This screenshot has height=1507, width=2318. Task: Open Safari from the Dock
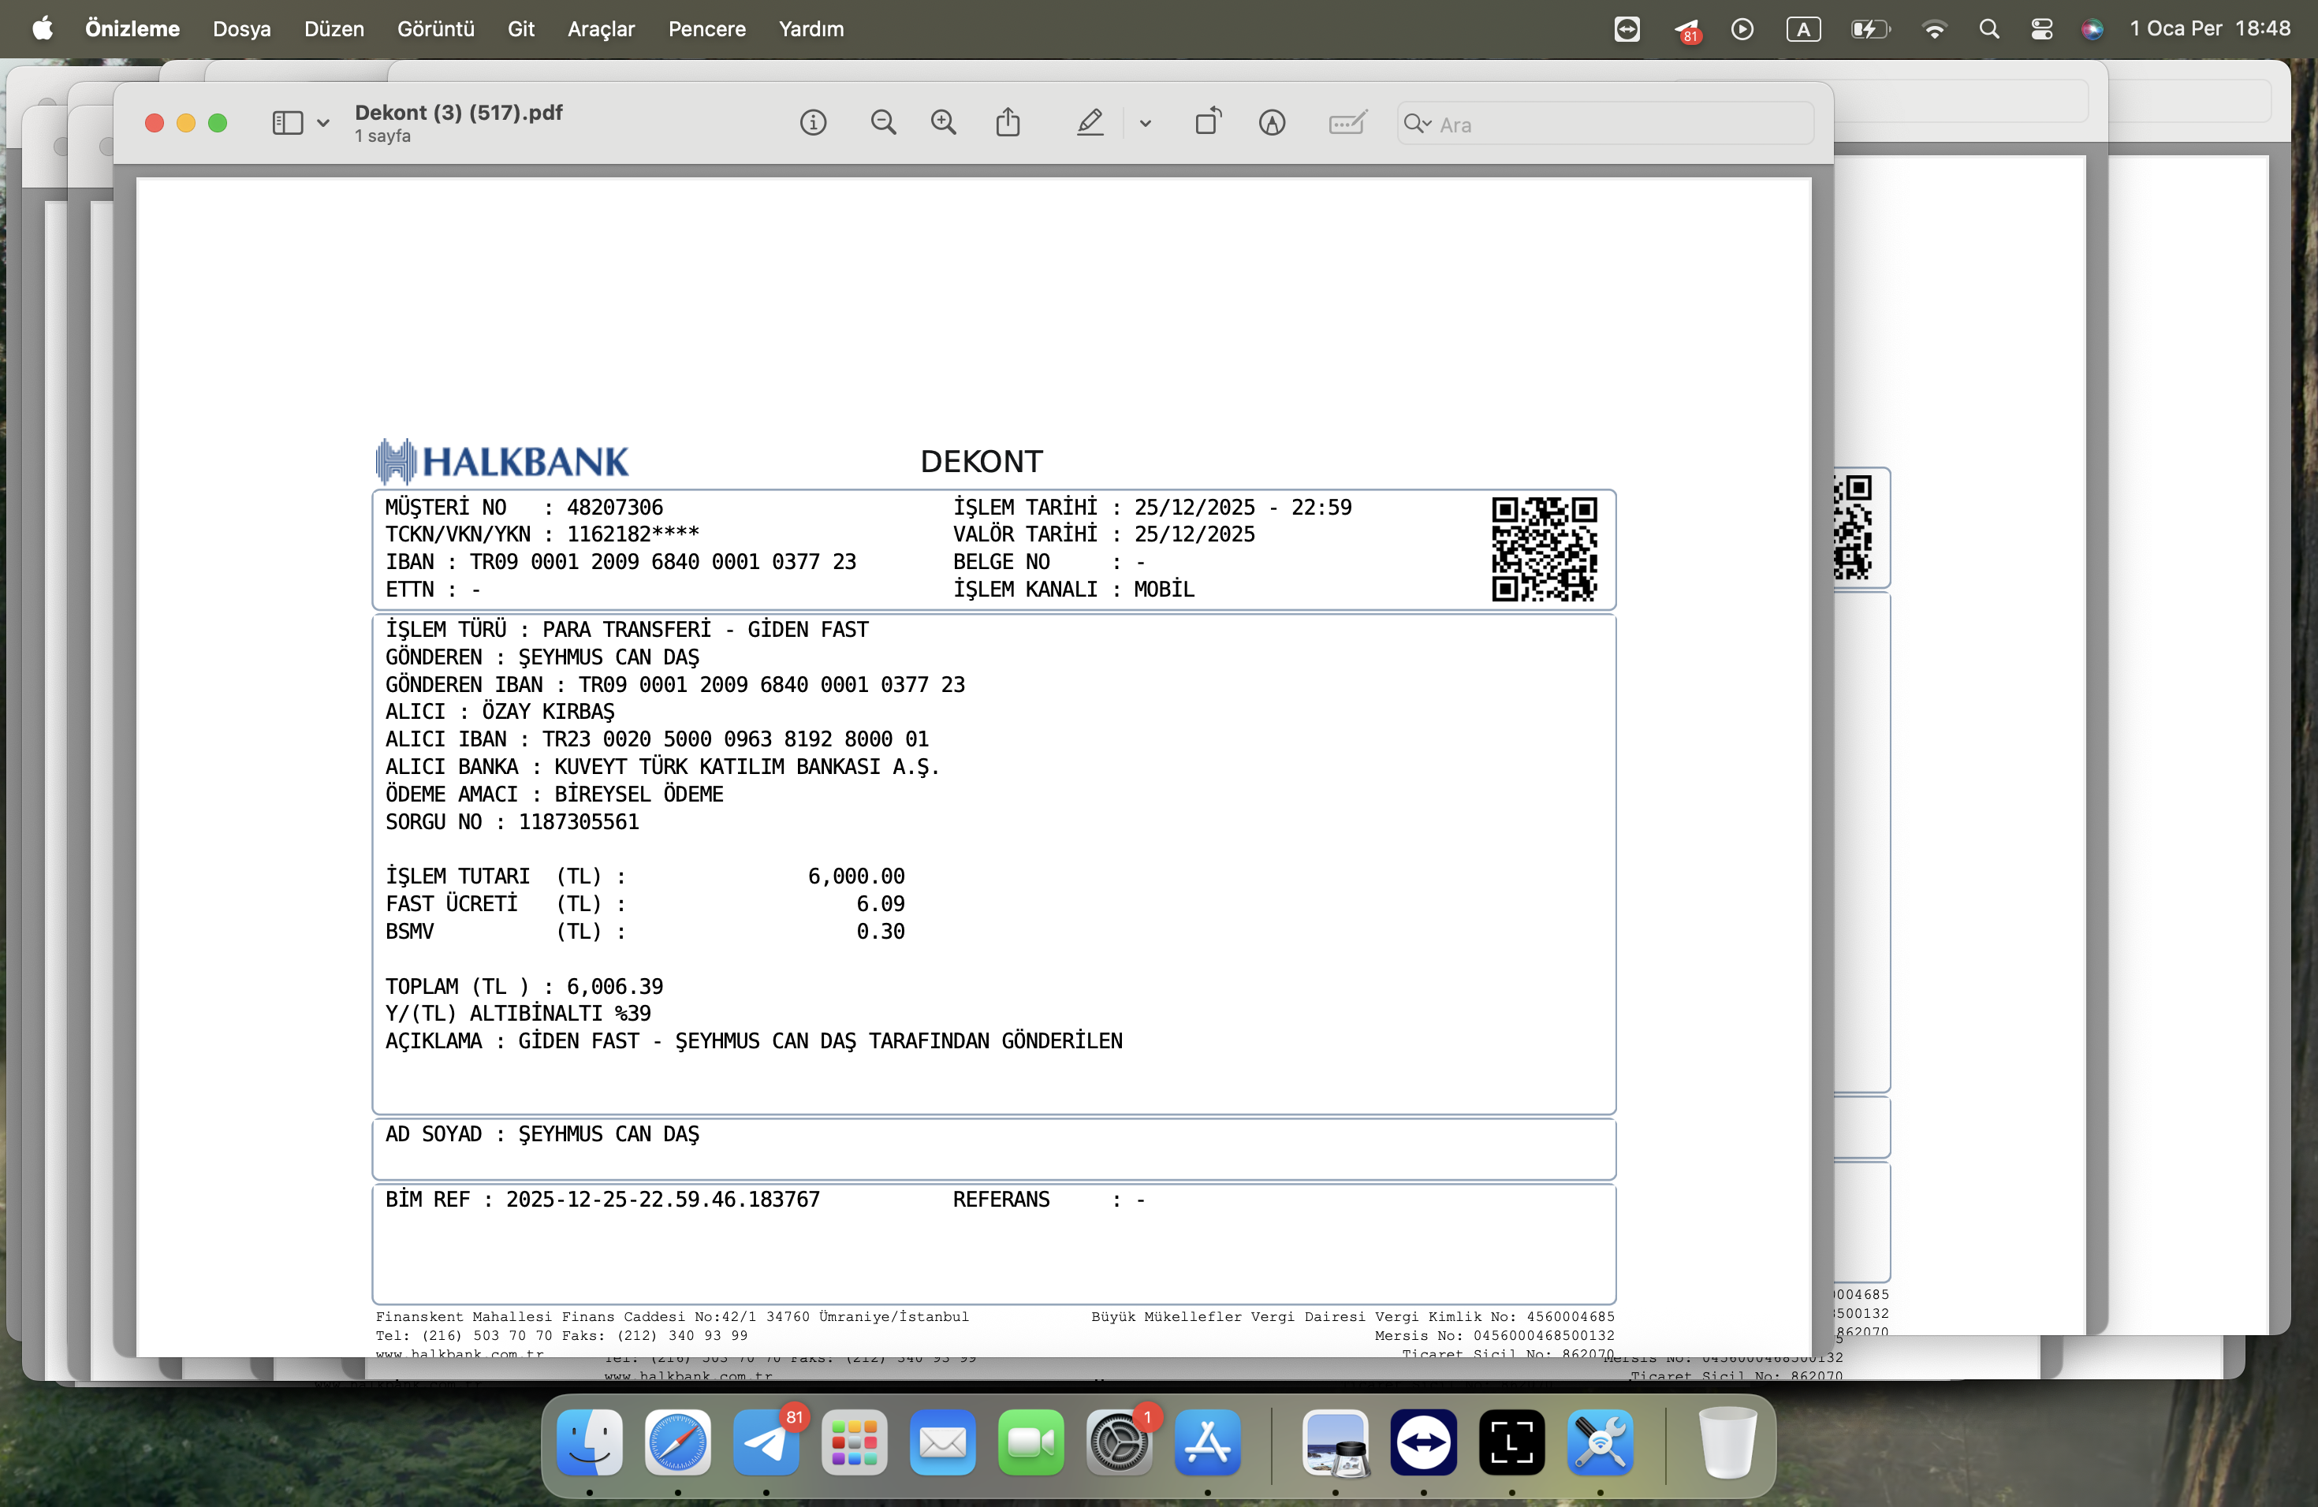[x=678, y=1442]
